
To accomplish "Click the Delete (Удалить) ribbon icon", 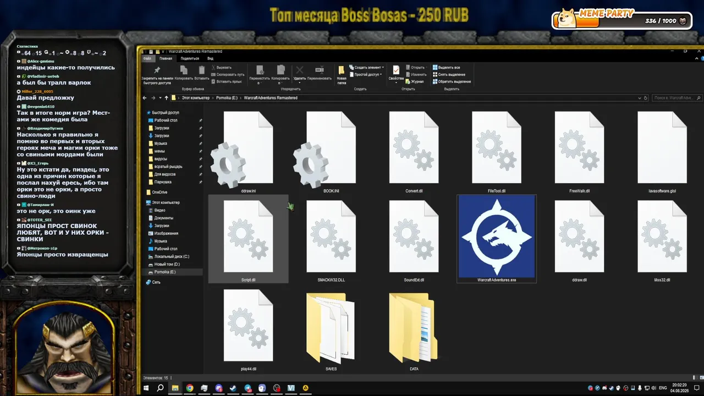I will (x=300, y=70).
